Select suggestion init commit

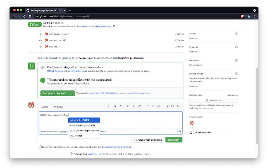pyautogui.click(x=84, y=136)
